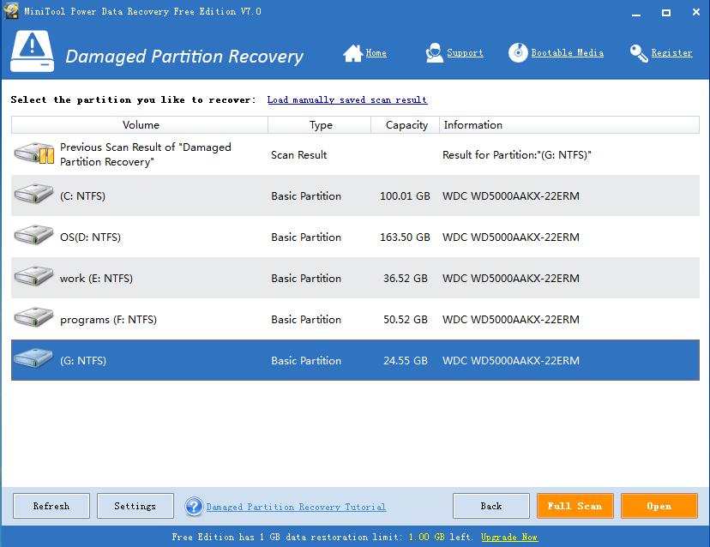Click the Damaged Partition Recovery warning icon
This screenshot has width=710, height=547.
pyautogui.click(x=32, y=51)
